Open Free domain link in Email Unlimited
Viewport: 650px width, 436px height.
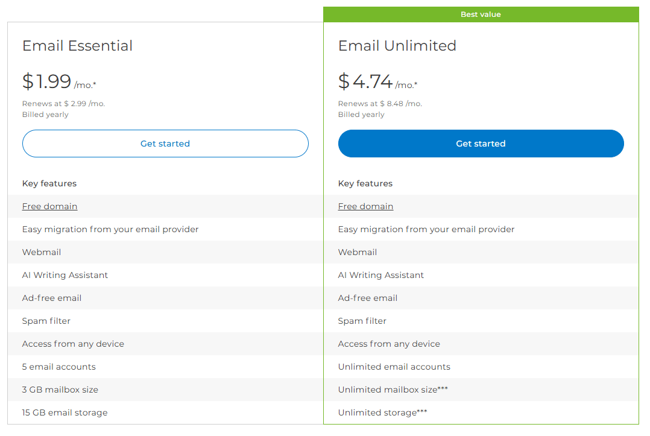click(365, 206)
